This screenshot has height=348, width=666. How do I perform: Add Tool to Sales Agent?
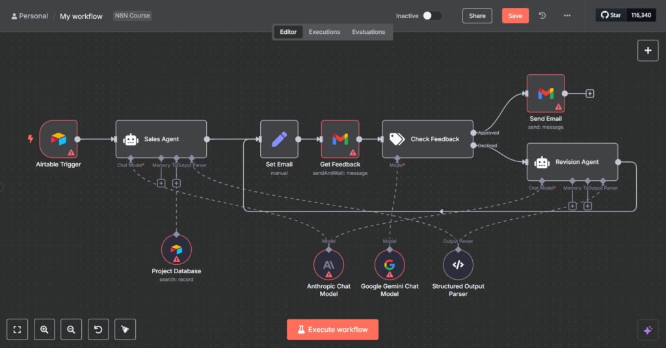[x=176, y=183]
